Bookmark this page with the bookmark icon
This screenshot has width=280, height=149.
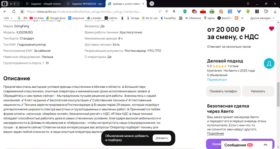click(174, 11)
